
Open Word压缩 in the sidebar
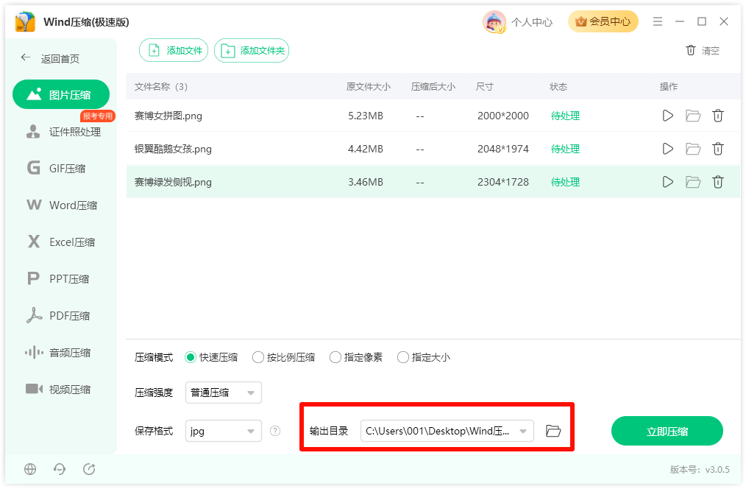62,205
